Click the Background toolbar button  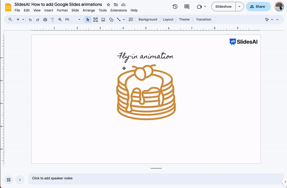tap(148, 20)
